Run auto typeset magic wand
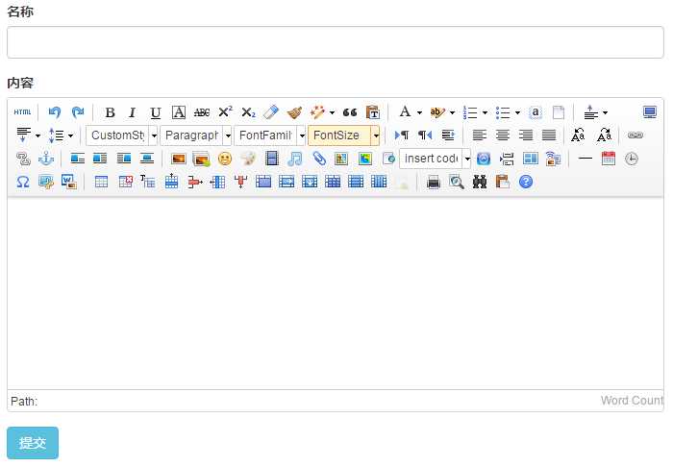 (x=317, y=112)
